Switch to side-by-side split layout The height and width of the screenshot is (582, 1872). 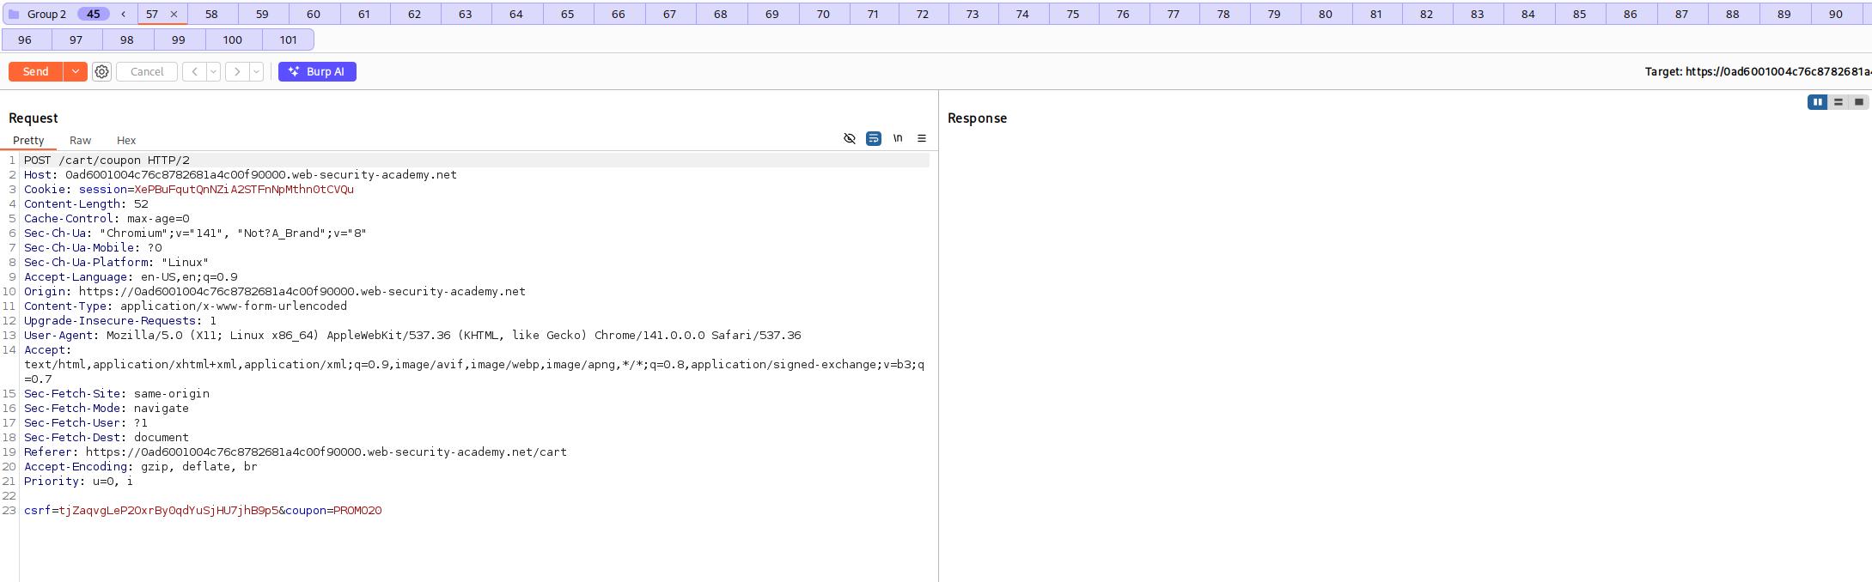coord(1818,102)
